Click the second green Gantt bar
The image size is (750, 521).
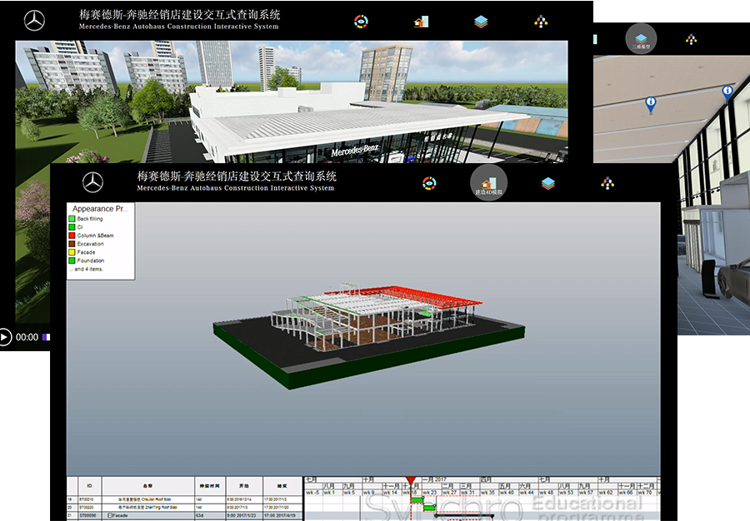pos(429,508)
